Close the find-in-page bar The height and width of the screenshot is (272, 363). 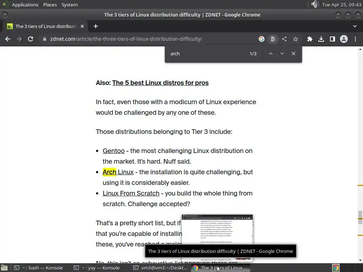click(x=293, y=53)
